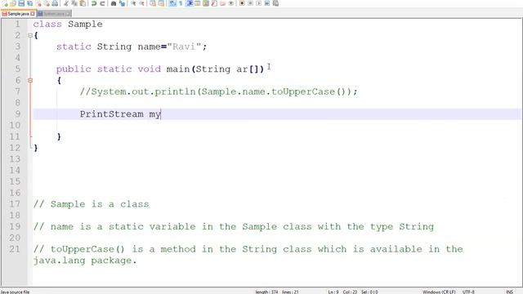Image resolution: width=523 pixels, height=294 pixels.
Task: Click the "UTF-8" encoding status field
Action: (x=468, y=292)
